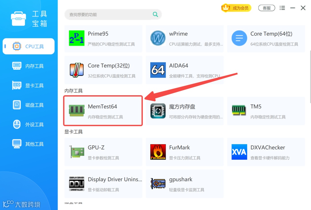Click the MemTest64 title text
The image size is (311, 210).
(102, 107)
